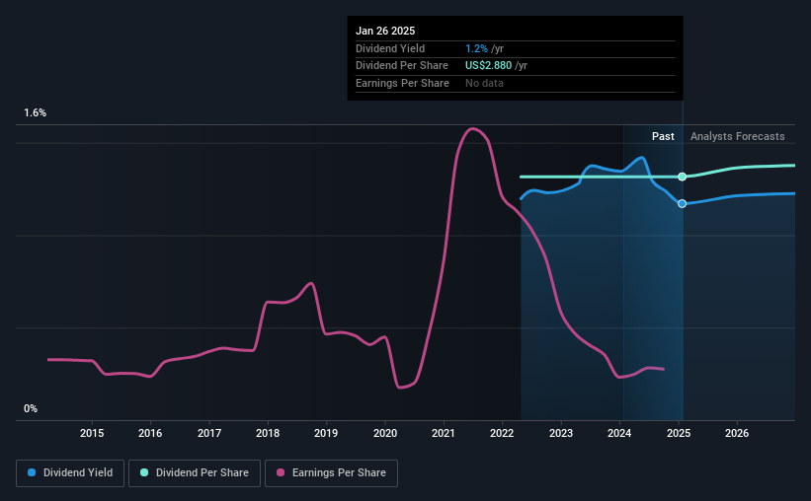Click the earnings per share peak in 2021
This screenshot has height=501, width=811.
pyautogui.click(x=472, y=128)
